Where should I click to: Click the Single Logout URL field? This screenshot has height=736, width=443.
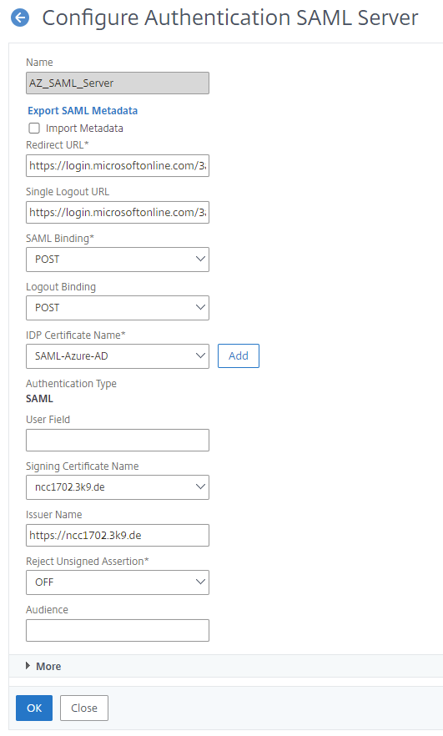[118, 212]
